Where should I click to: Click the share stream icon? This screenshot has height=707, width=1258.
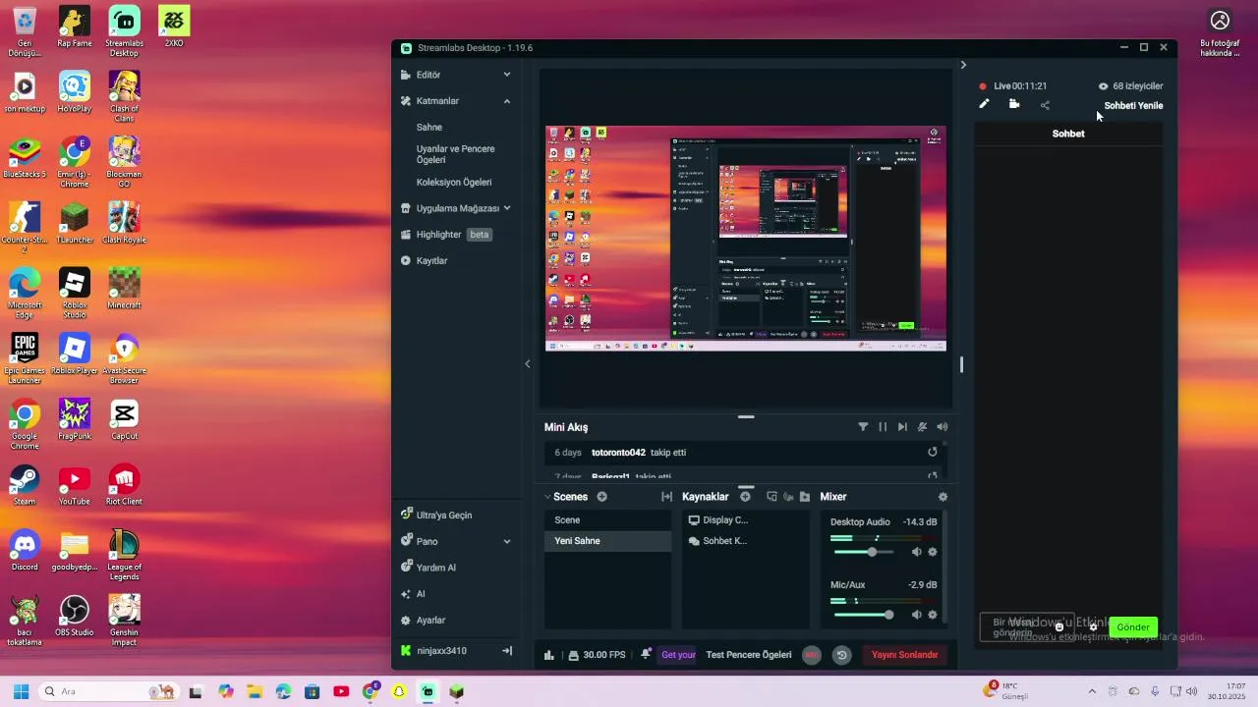(1045, 105)
